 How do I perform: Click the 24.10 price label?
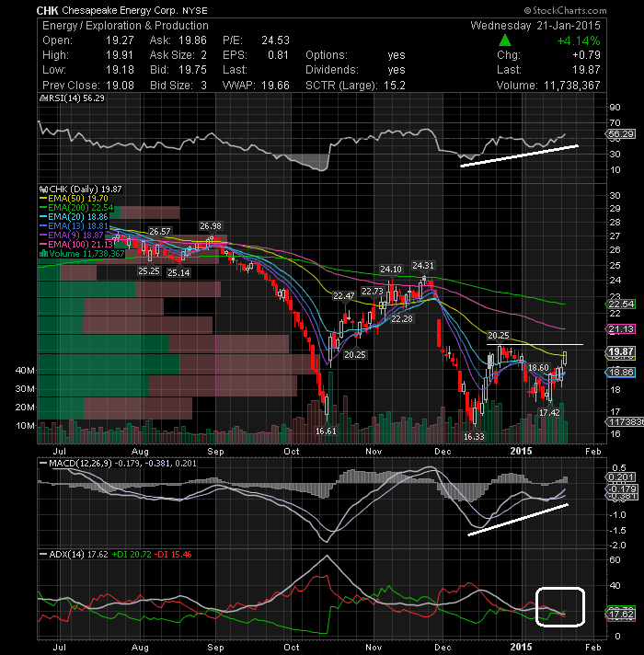tap(390, 270)
